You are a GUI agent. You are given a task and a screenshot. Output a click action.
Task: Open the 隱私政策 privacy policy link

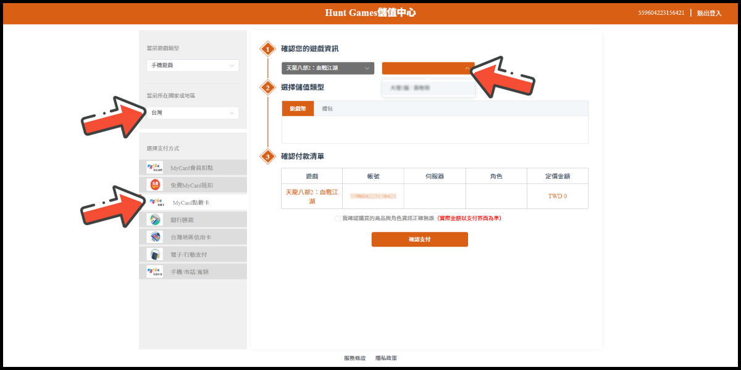coord(386,358)
